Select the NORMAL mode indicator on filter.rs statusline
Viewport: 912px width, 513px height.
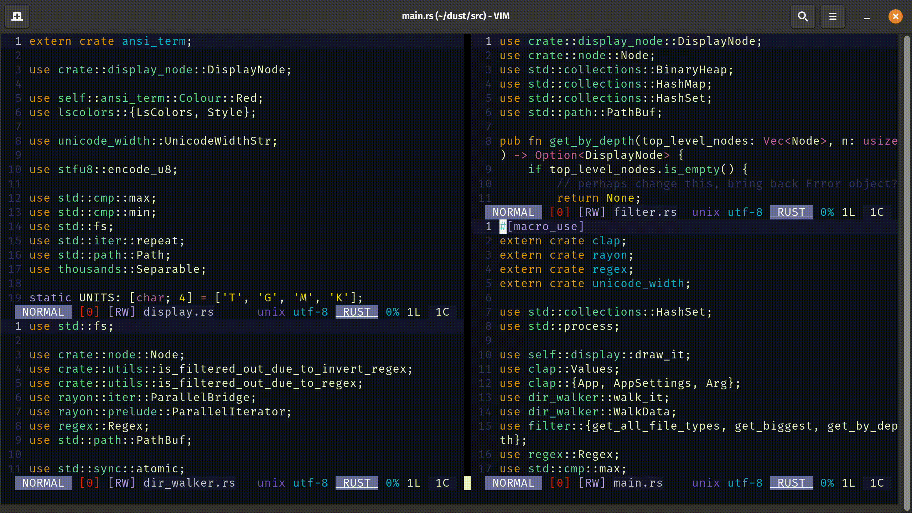pos(513,212)
